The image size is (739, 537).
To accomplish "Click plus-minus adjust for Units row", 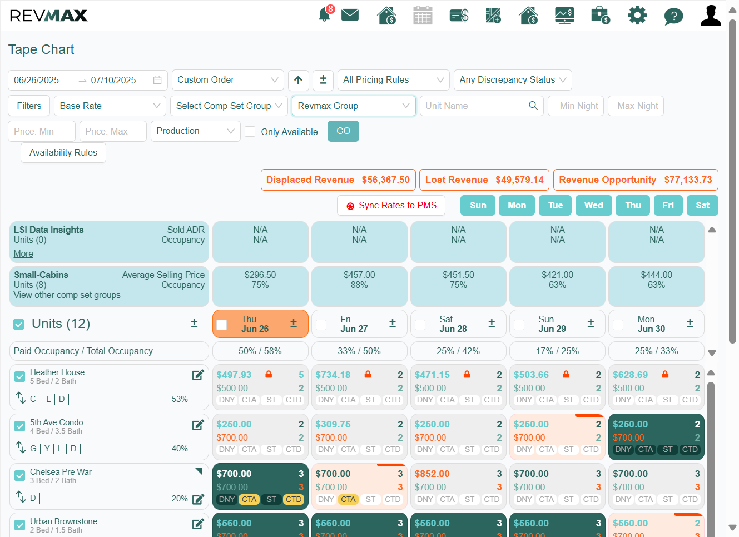I will pyautogui.click(x=194, y=323).
